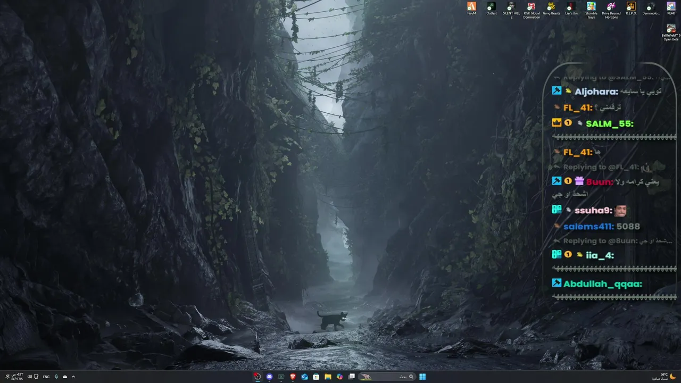The height and width of the screenshot is (383, 681).
Task: Click the SALM_55 username in chat
Action: (610, 123)
